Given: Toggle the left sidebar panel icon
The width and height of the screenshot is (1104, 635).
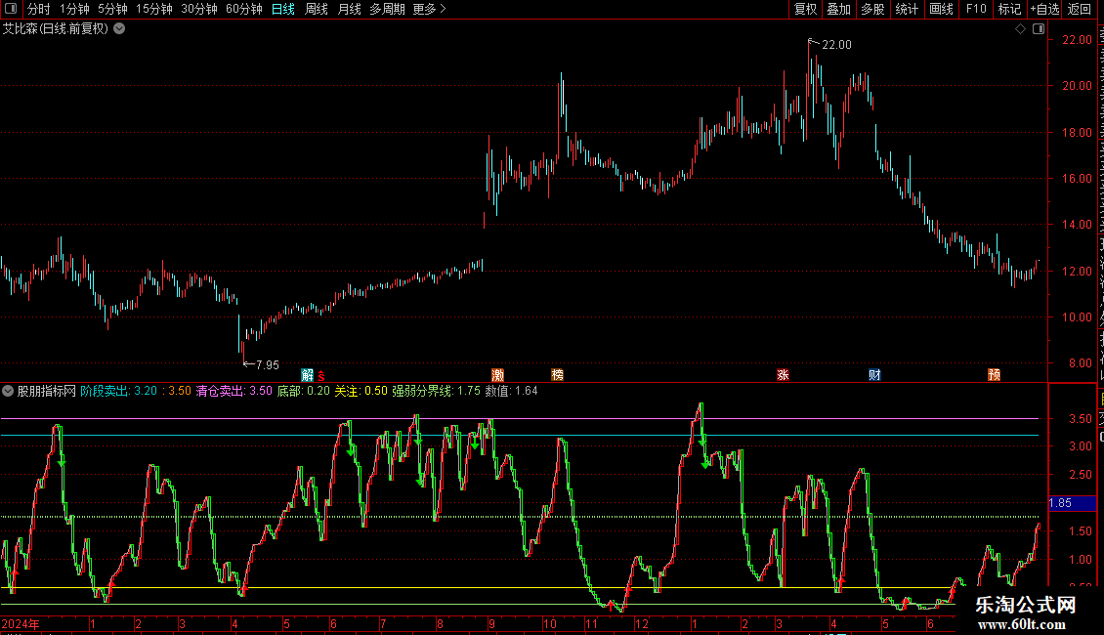Looking at the screenshot, I should pyautogui.click(x=11, y=9).
